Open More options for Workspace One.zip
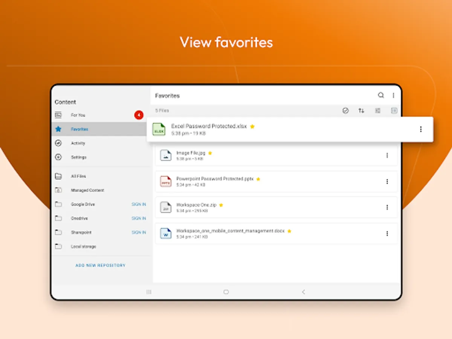452x339 pixels. [387, 207]
